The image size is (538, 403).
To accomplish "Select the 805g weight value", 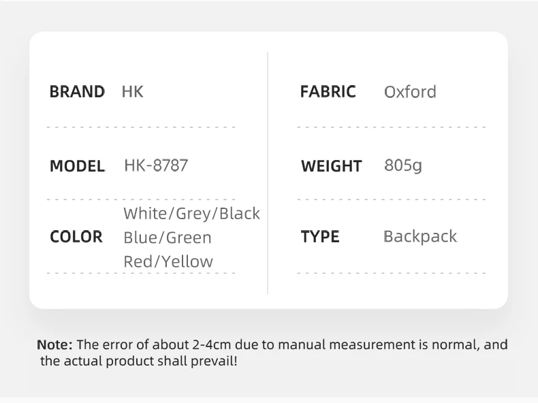I will point(403,165).
